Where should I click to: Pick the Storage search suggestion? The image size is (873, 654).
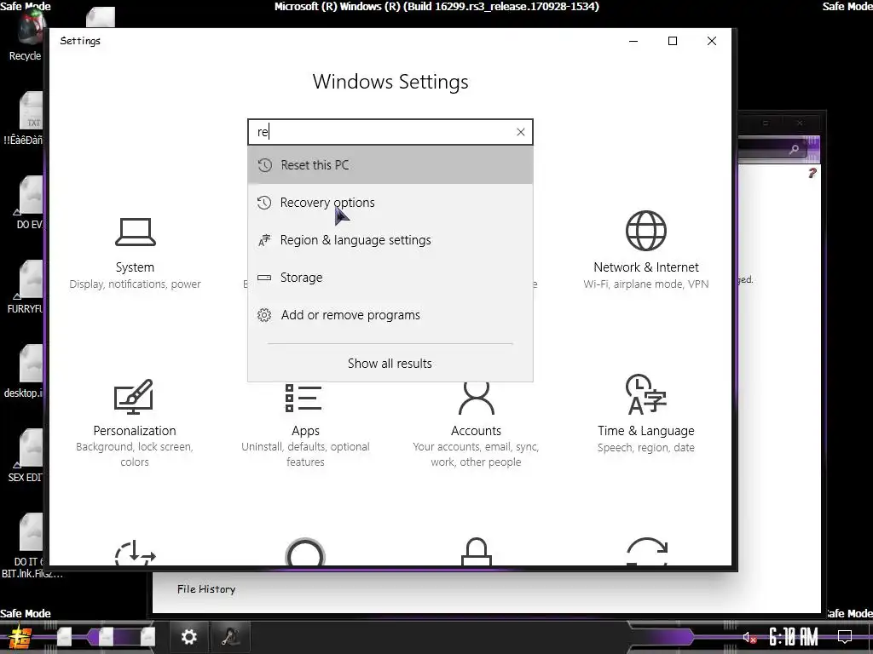(x=390, y=277)
